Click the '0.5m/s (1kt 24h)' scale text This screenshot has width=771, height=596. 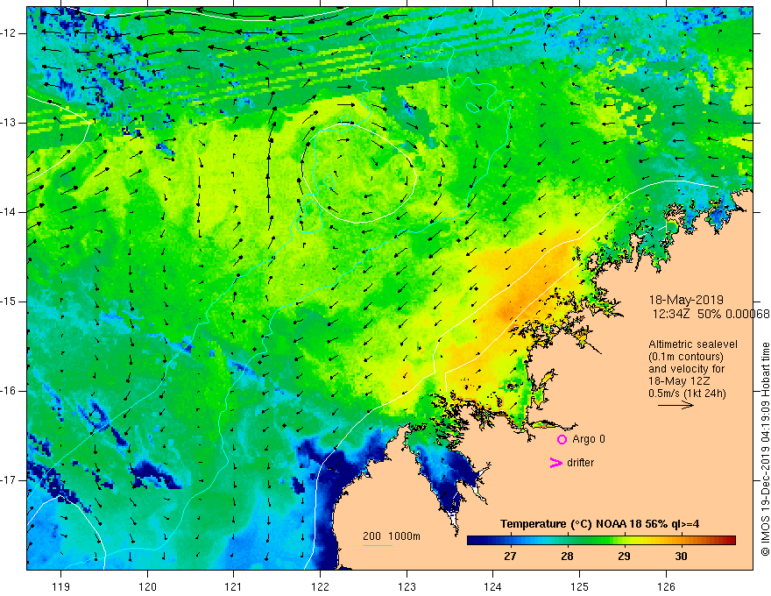coord(687,394)
